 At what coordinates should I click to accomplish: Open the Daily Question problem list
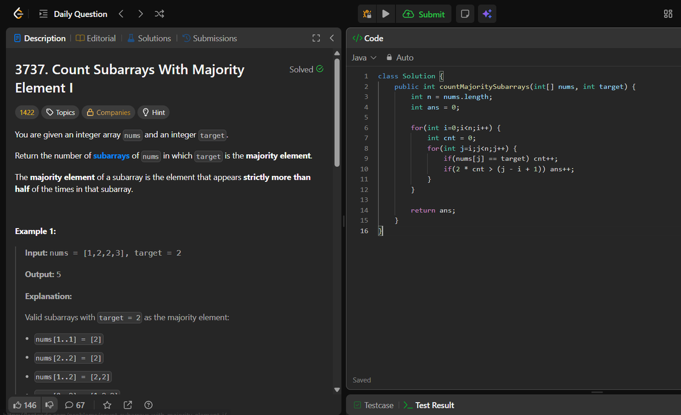[x=73, y=14]
